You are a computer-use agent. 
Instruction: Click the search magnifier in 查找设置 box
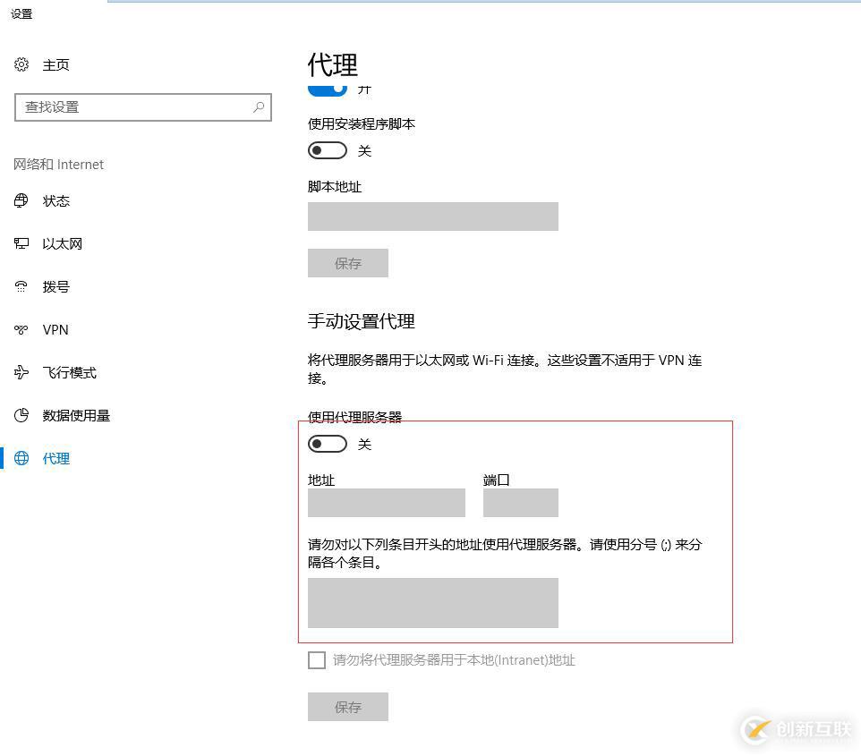(258, 106)
